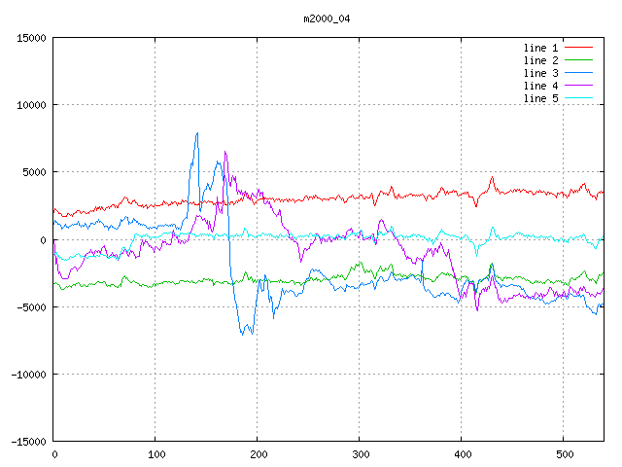Click the 500 x-axis tick label
622x467 pixels.
pyautogui.click(x=563, y=454)
